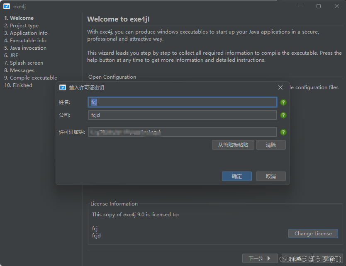Screen dimensions: 346x266
Task: Click the 清除 button
Action: 271,145
